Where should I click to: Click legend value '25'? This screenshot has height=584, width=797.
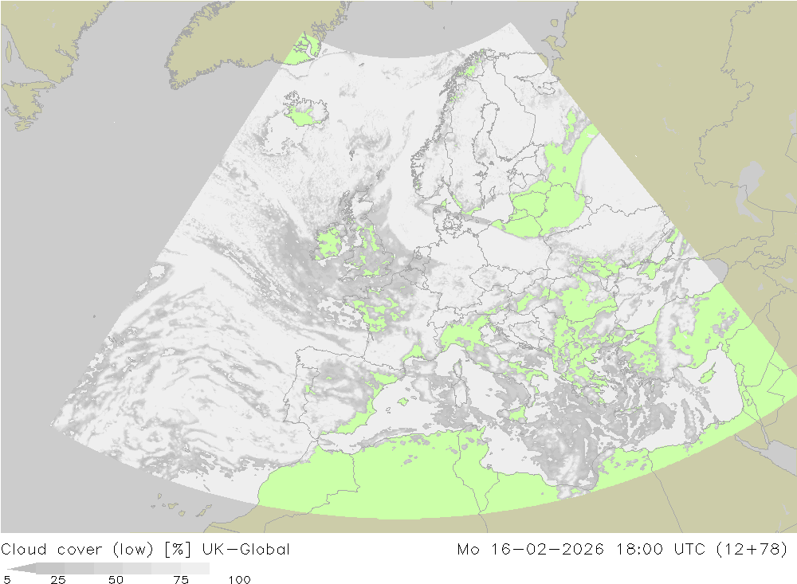pyautogui.click(x=58, y=579)
